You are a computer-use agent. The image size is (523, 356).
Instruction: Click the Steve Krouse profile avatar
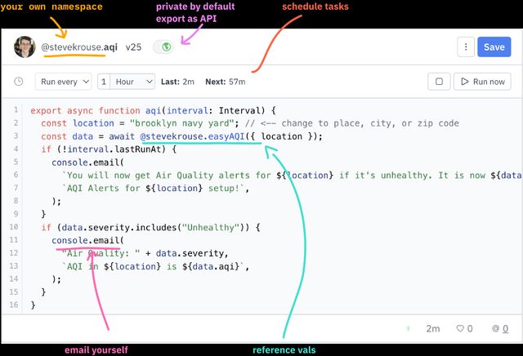click(x=25, y=47)
